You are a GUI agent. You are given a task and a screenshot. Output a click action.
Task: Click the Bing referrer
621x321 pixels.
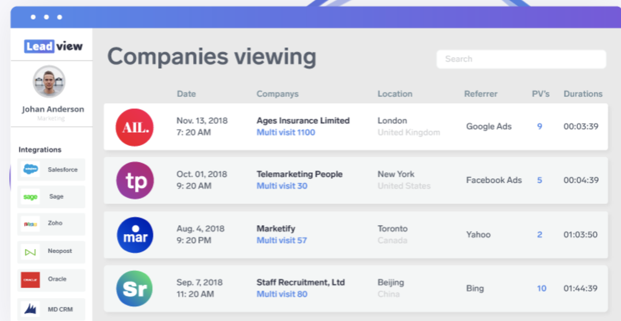tap(475, 288)
